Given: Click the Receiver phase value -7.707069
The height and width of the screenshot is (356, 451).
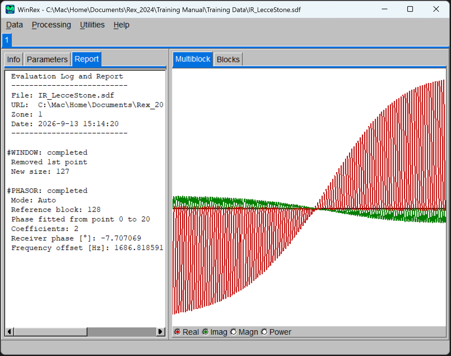Looking at the screenshot, I should pos(121,238).
